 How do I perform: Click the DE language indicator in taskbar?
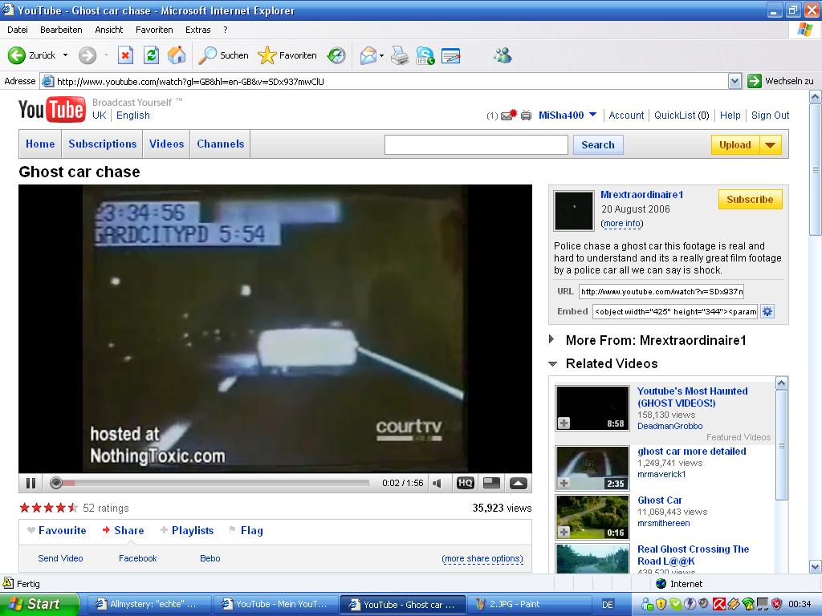coord(608,605)
